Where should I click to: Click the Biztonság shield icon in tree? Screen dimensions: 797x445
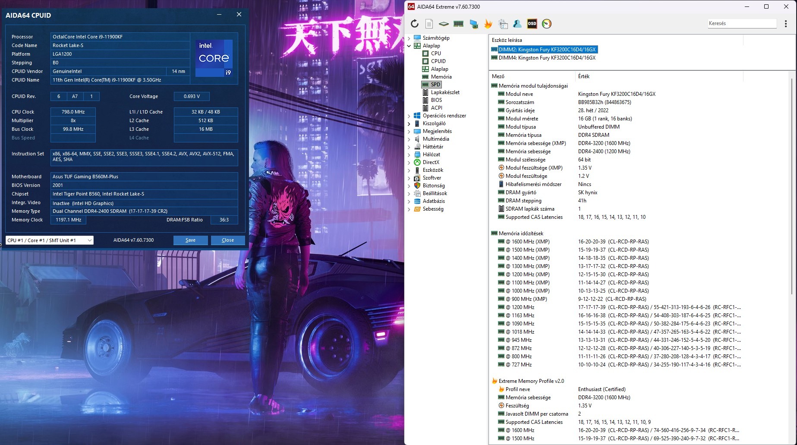pyautogui.click(x=417, y=186)
